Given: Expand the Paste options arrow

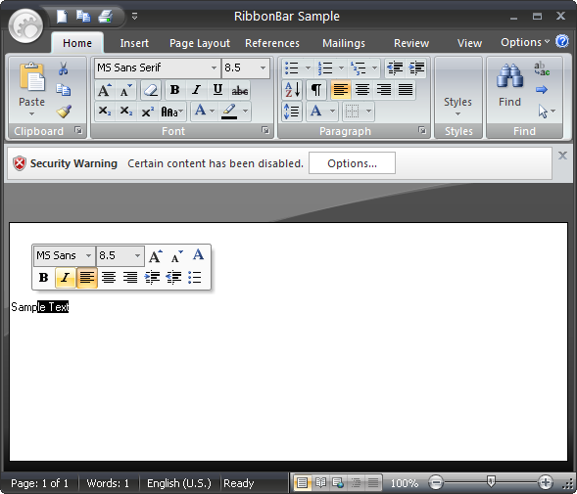Looking at the screenshot, I should click(32, 113).
